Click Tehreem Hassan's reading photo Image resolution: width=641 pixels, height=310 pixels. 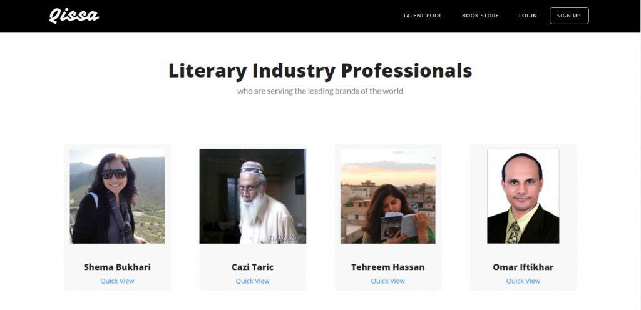[387, 196]
